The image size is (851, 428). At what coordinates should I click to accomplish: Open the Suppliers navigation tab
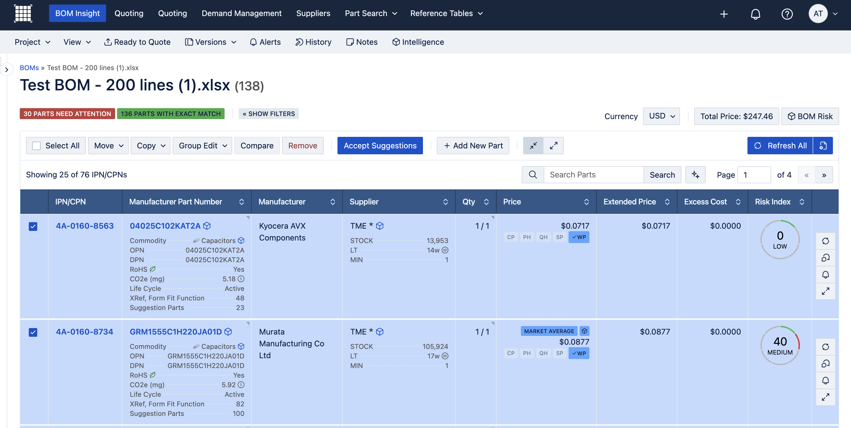[x=313, y=13]
